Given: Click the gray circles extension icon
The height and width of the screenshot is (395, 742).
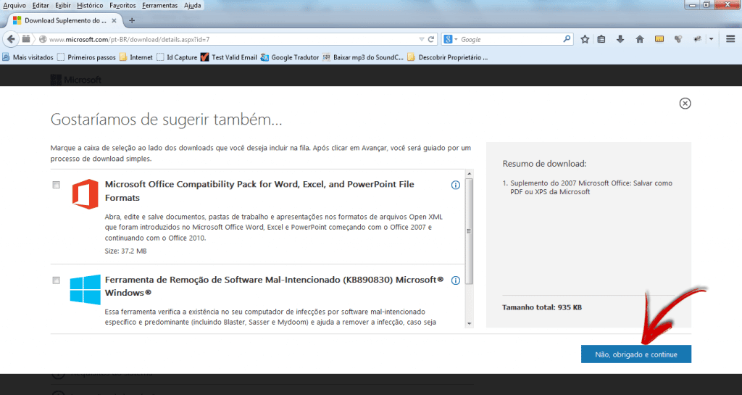Looking at the screenshot, I should click(678, 39).
